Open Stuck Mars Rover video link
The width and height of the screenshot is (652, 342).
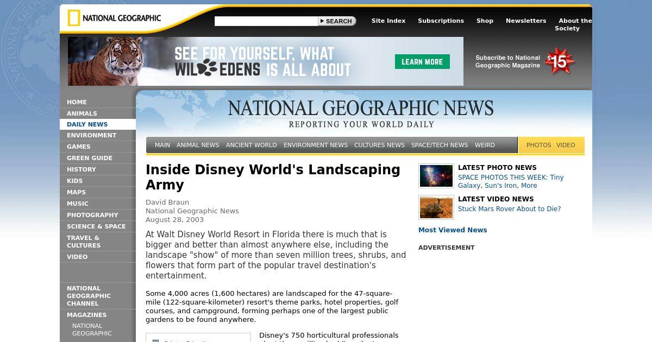click(x=510, y=209)
